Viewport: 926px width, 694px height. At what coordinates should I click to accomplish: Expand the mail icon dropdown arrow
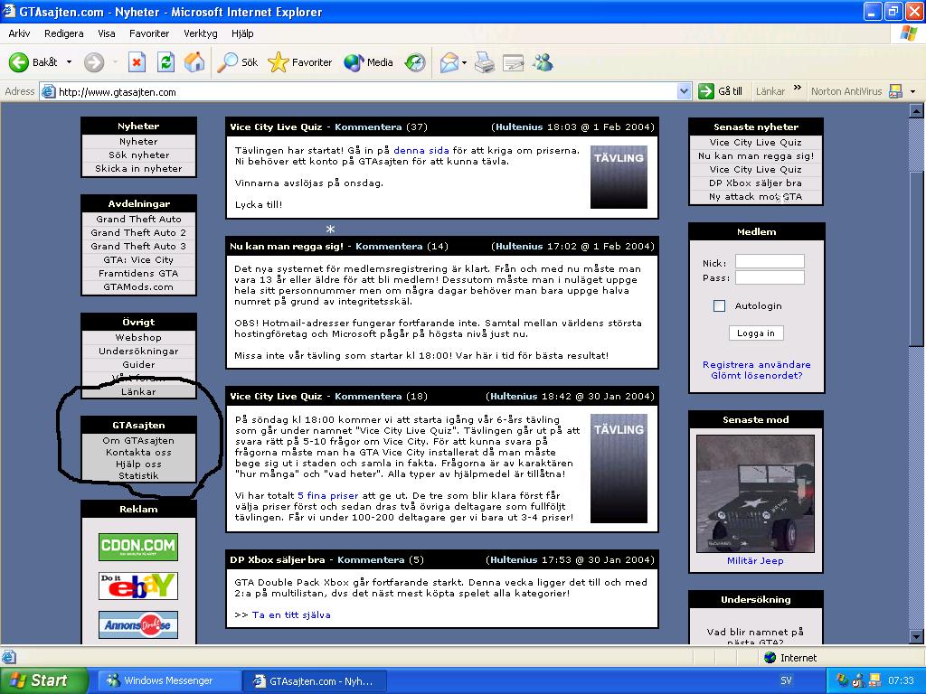coord(464,62)
